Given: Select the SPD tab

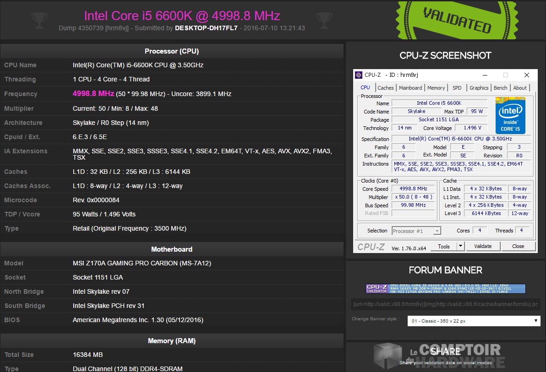Looking at the screenshot, I should pos(457,88).
